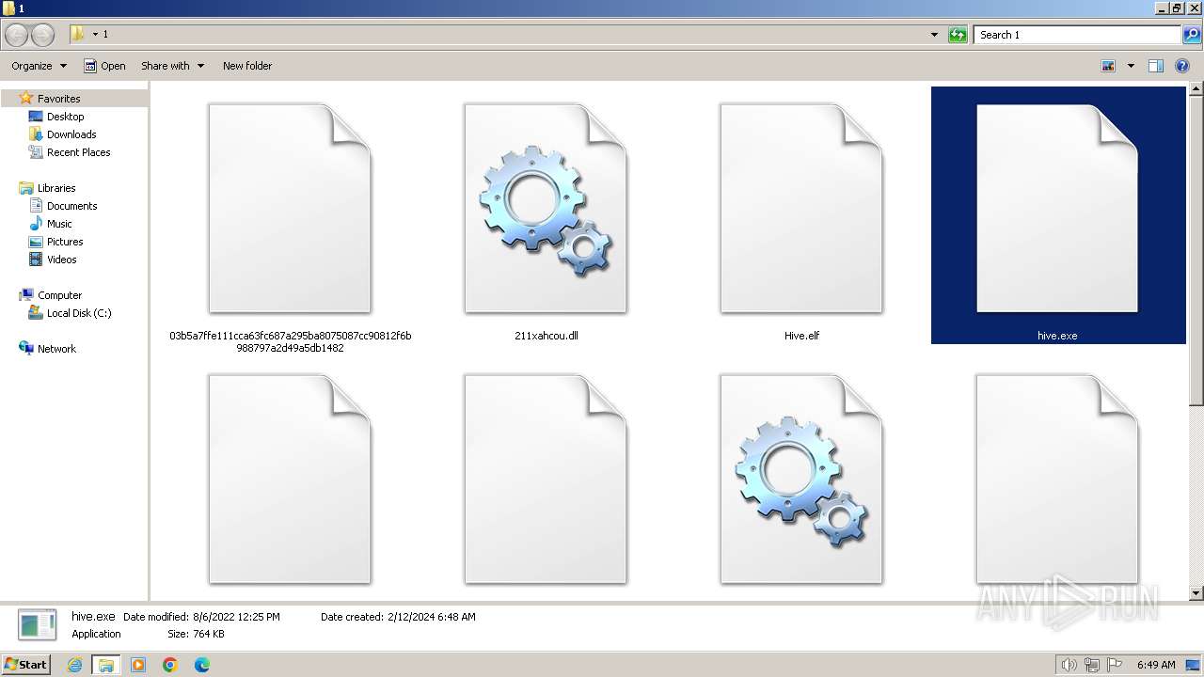This screenshot has width=1204, height=677.
Task: Open Desktop in Favorites
Action: (x=65, y=117)
